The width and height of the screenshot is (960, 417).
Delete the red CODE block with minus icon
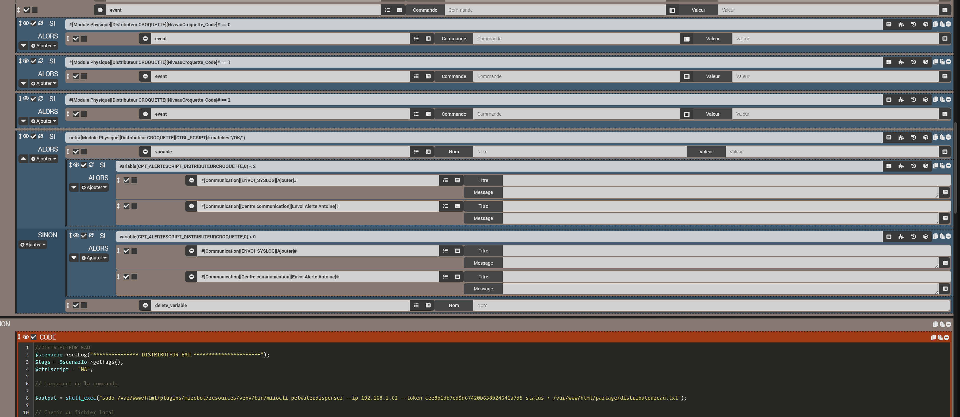[x=946, y=337]
